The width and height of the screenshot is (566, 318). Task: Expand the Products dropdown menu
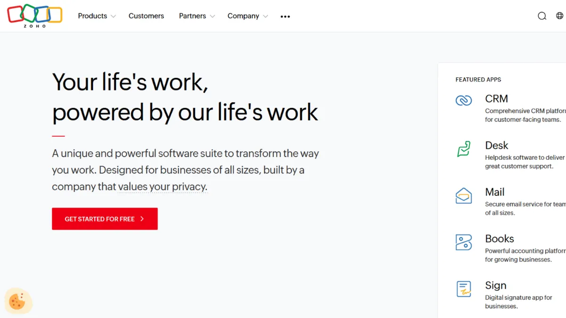(93, 16)
